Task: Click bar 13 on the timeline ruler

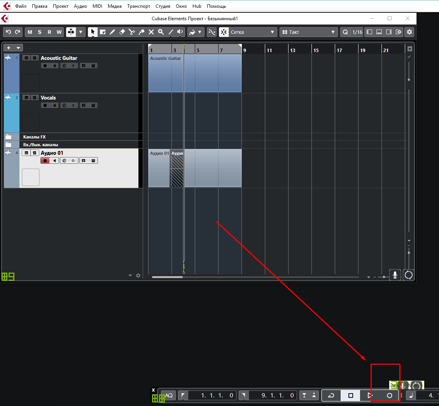Action: 292,50
